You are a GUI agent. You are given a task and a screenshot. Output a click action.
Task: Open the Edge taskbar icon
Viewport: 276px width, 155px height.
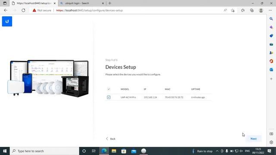click(x=104, y=151)
